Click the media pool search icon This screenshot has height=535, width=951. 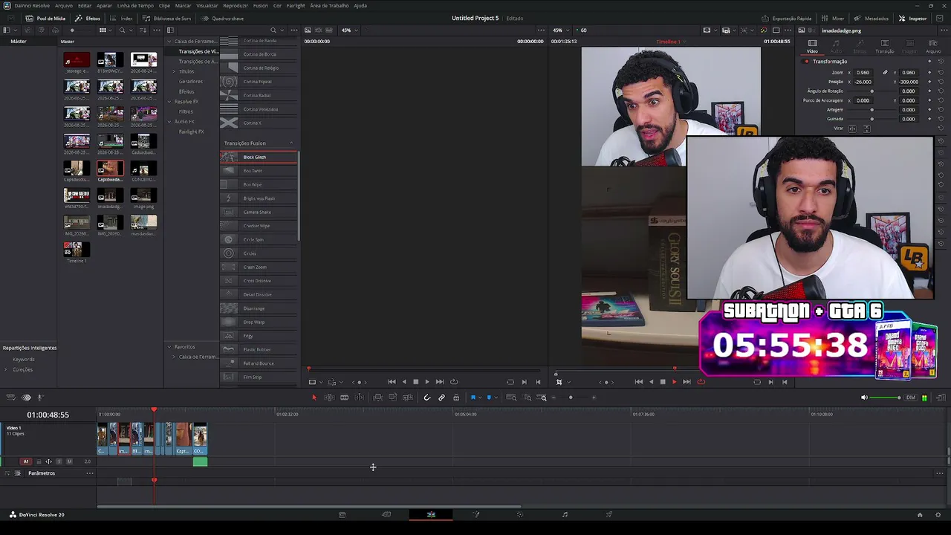tap(122, 30)
